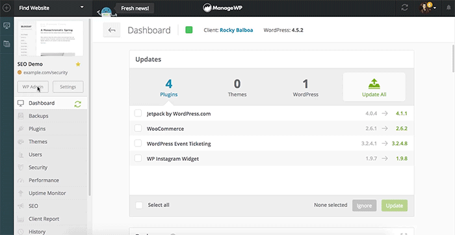Open Backups in the sidebar
The width and height of the screenshot is (455, 235).
point(51,116)
